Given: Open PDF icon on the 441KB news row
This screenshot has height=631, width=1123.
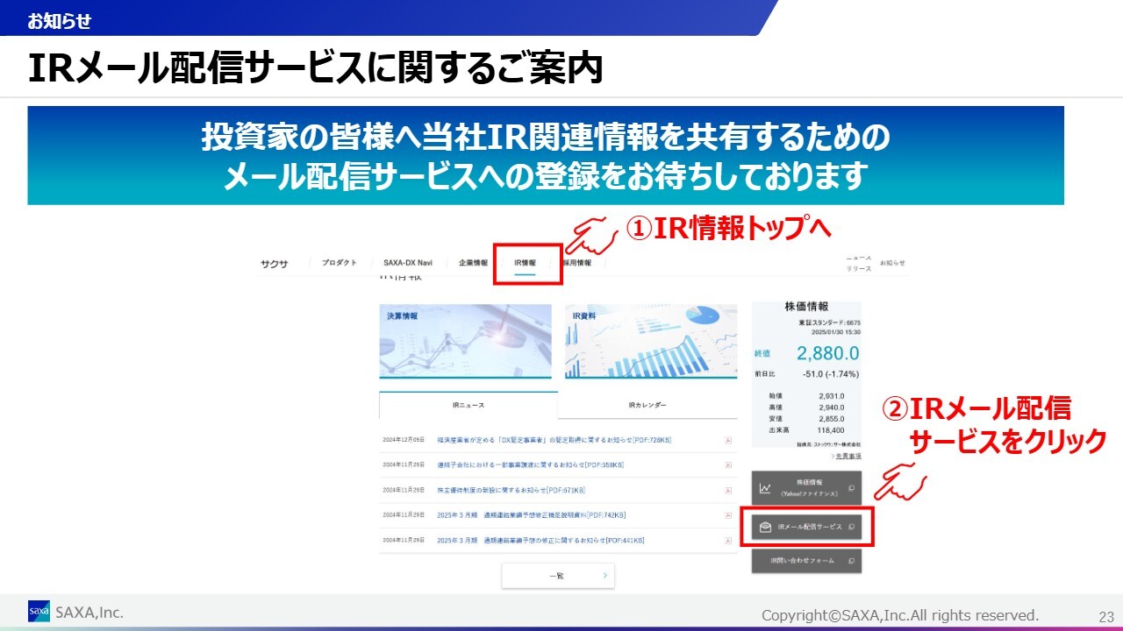Looking at the screenshot, I should click(x=728, y=541).
